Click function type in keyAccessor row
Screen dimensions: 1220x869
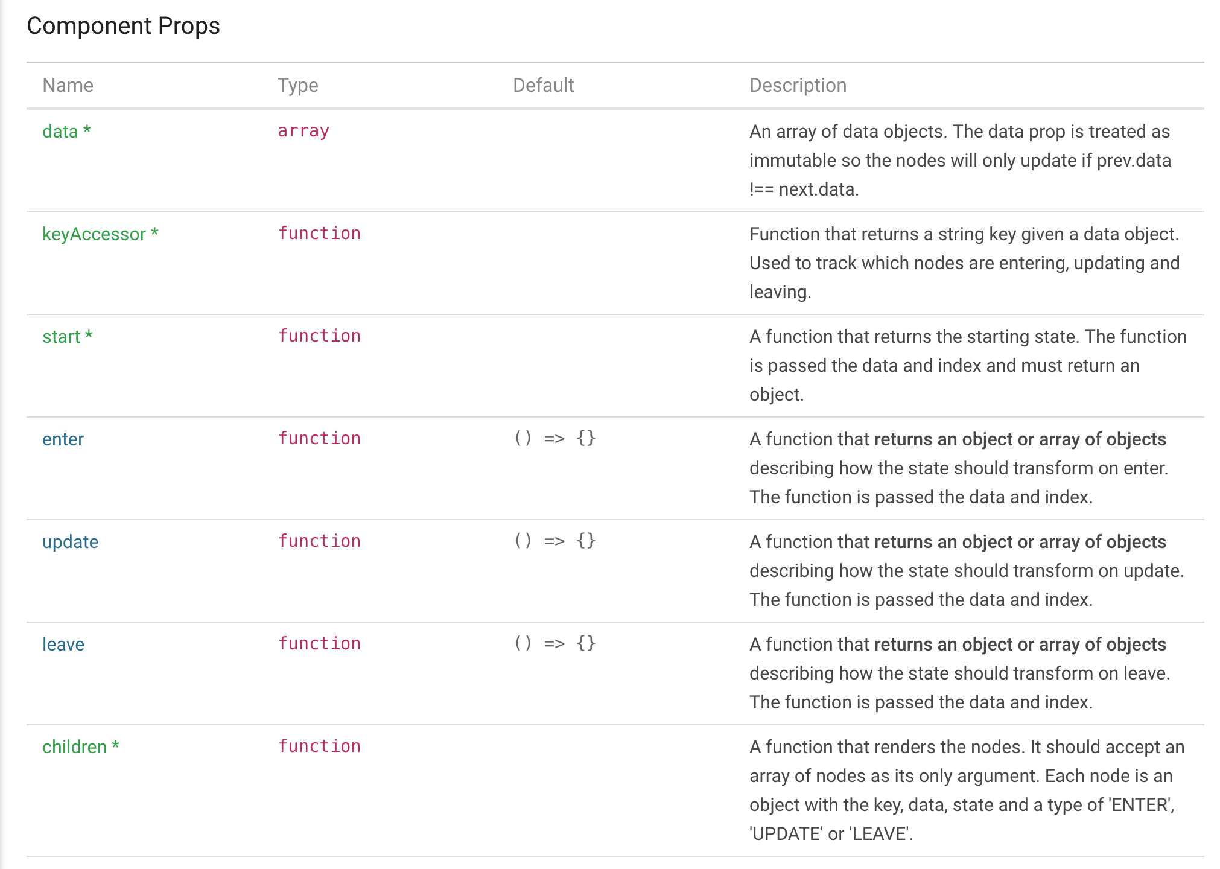point(319,234)
